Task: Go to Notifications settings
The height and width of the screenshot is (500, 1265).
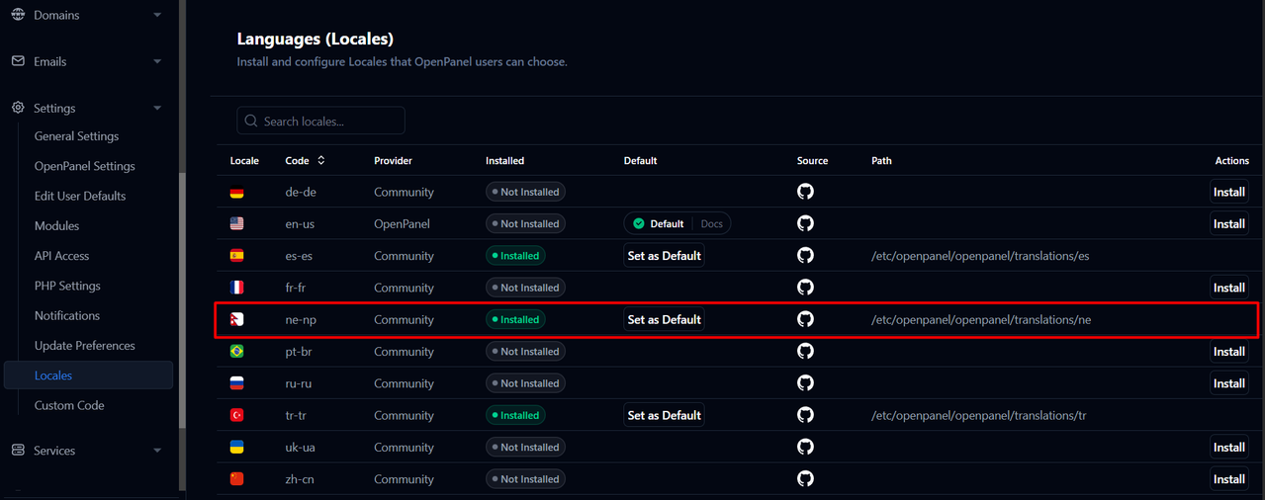Action: coord(66,315)
